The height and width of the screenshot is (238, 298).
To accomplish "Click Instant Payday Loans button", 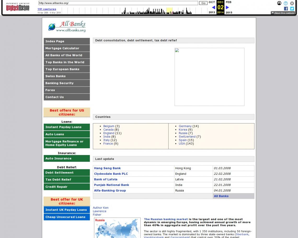I will (67, 127).
